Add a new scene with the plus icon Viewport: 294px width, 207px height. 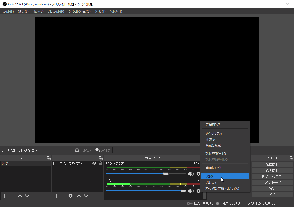coord(4,196)
